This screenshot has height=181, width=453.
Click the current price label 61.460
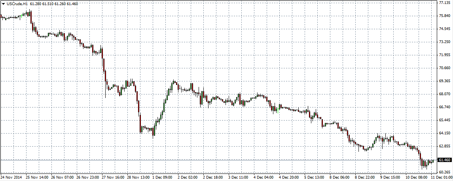point(444,160)
